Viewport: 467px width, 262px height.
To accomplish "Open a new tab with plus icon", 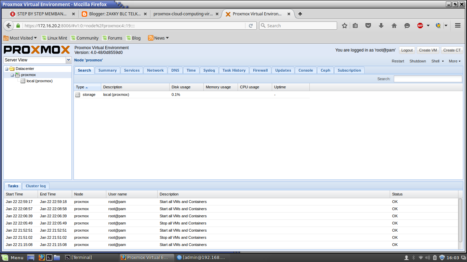I will tap(300, 14).
